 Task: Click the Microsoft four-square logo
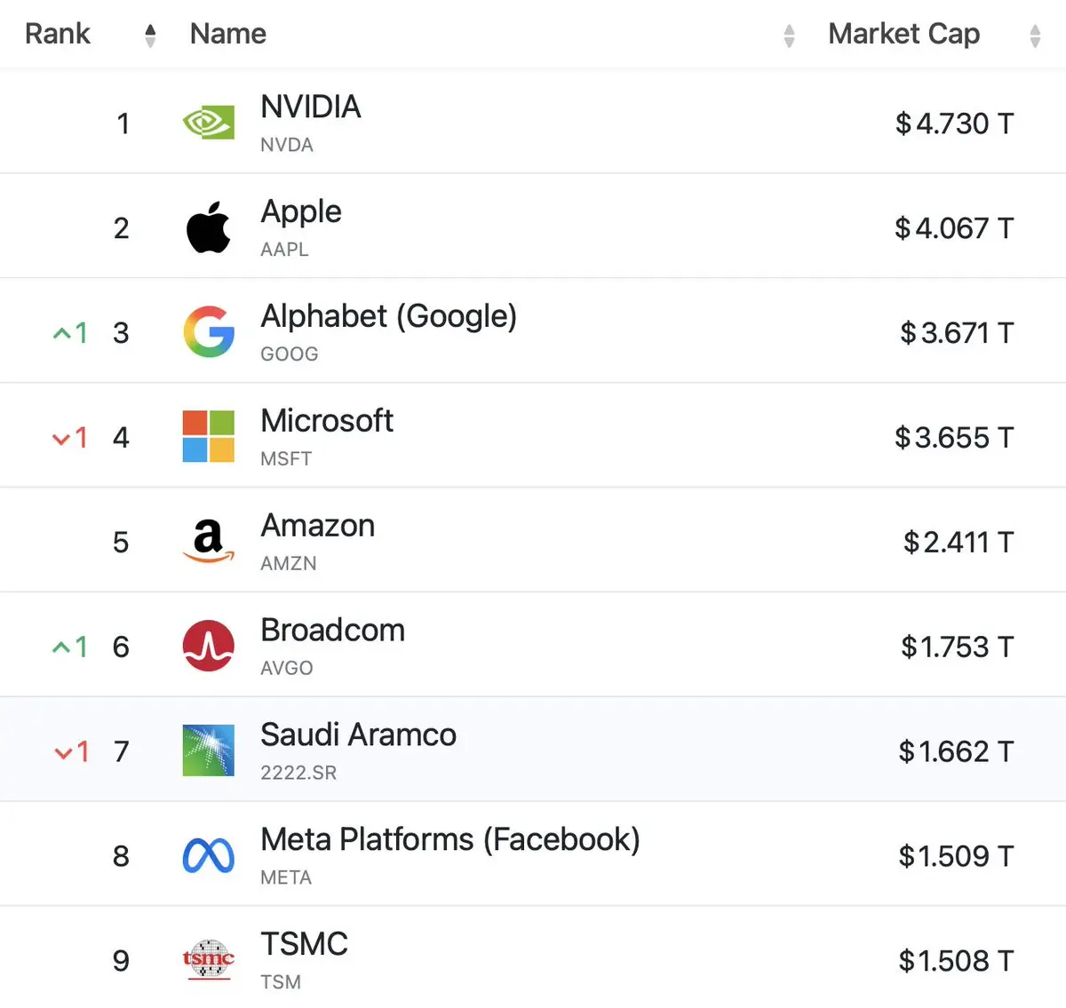point(209,436)
